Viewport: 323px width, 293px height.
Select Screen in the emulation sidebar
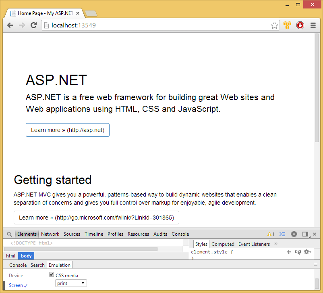18,285
